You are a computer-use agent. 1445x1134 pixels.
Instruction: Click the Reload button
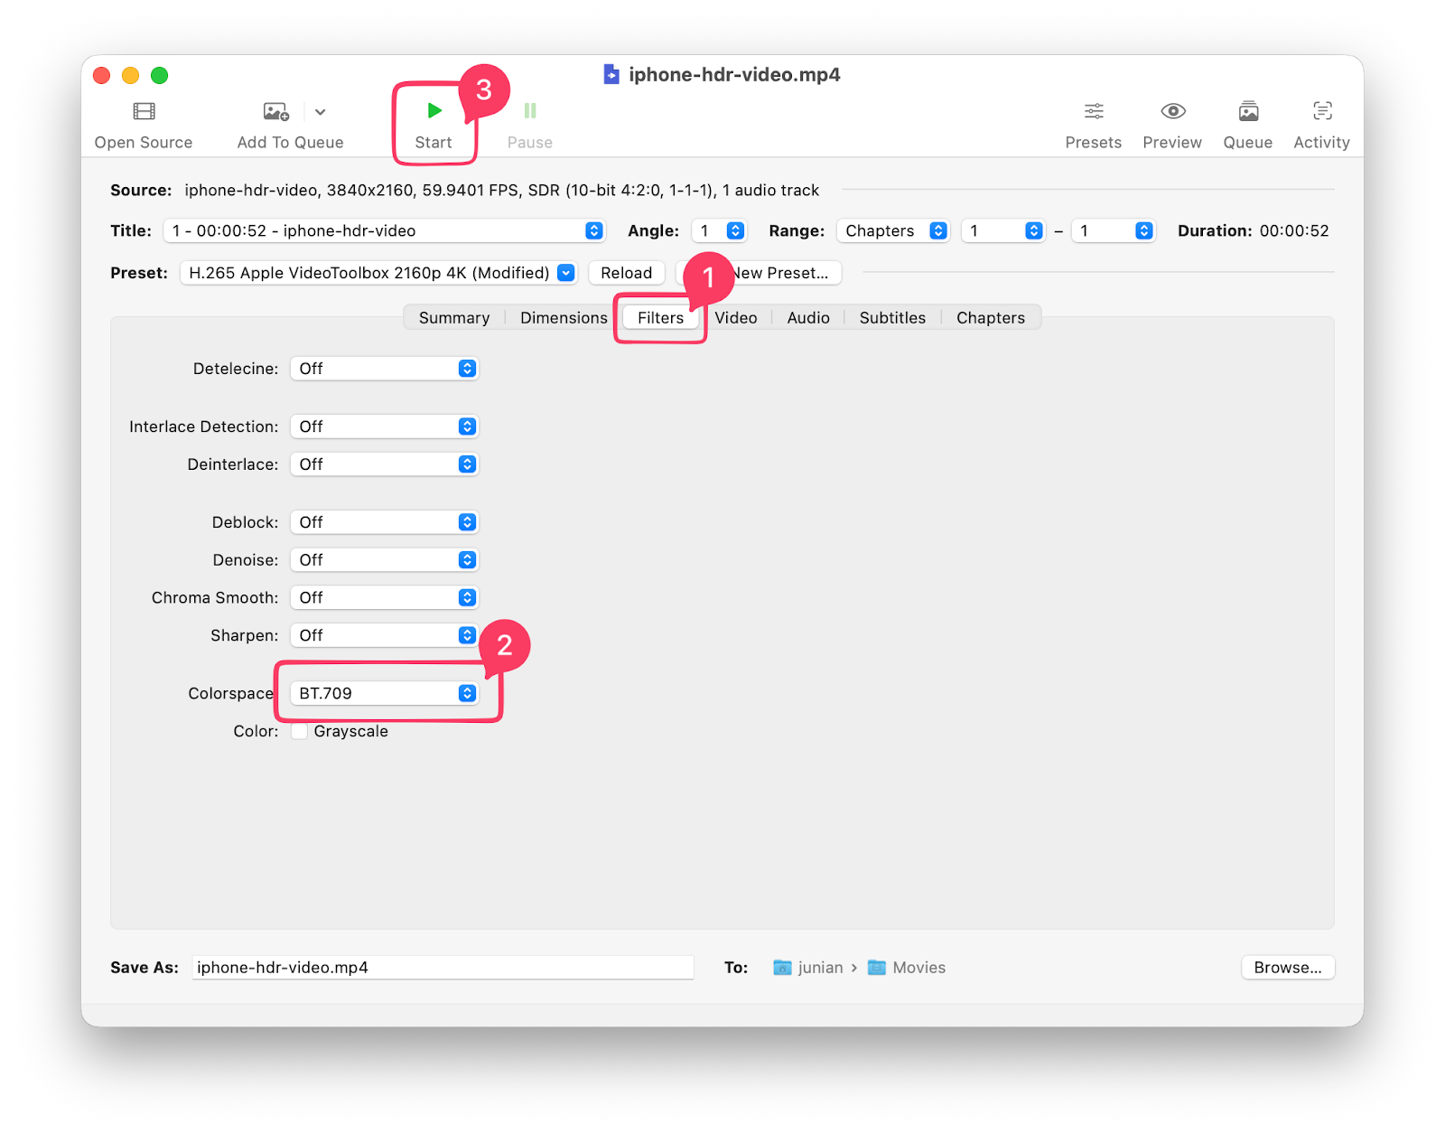(627, 273)
